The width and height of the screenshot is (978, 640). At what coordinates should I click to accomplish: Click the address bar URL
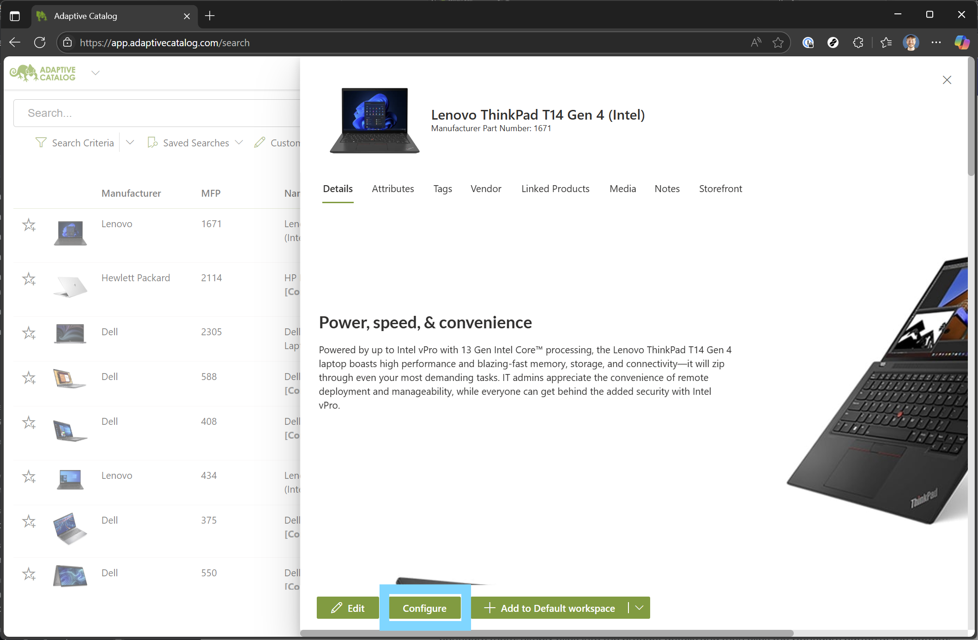click(164, 42)
